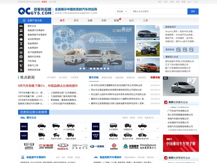The image size is (217, 163).
Task: Open the CN query system icon
Action: click(178, 50)
